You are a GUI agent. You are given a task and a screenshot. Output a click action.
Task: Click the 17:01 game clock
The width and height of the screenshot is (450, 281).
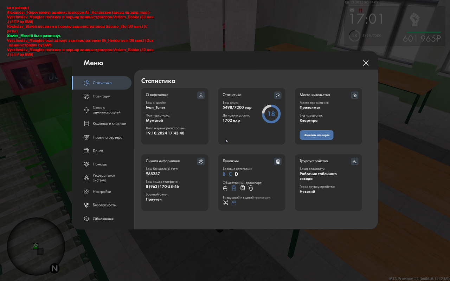tap(366, 19)
